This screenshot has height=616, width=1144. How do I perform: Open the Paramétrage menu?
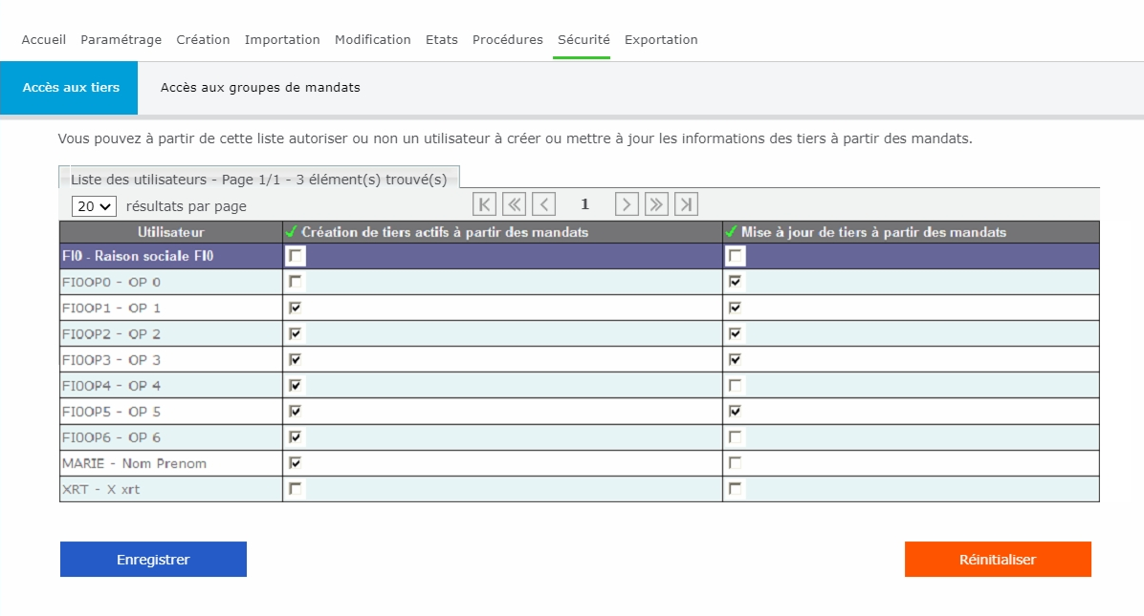point(121,40)
